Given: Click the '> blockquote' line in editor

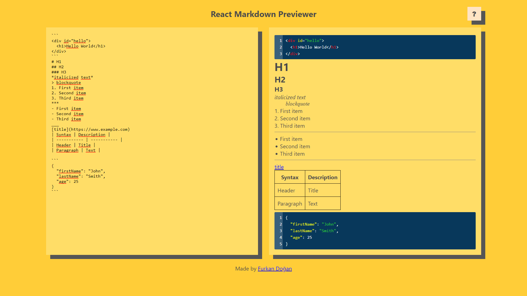Looking at the screenshot, I should click(x=66, y=82).
